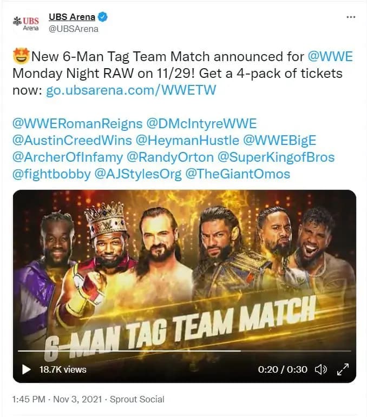Open @DMcIntyreWWE profile mention
This screenshot has width=367, height=417.
coord(201,124)
